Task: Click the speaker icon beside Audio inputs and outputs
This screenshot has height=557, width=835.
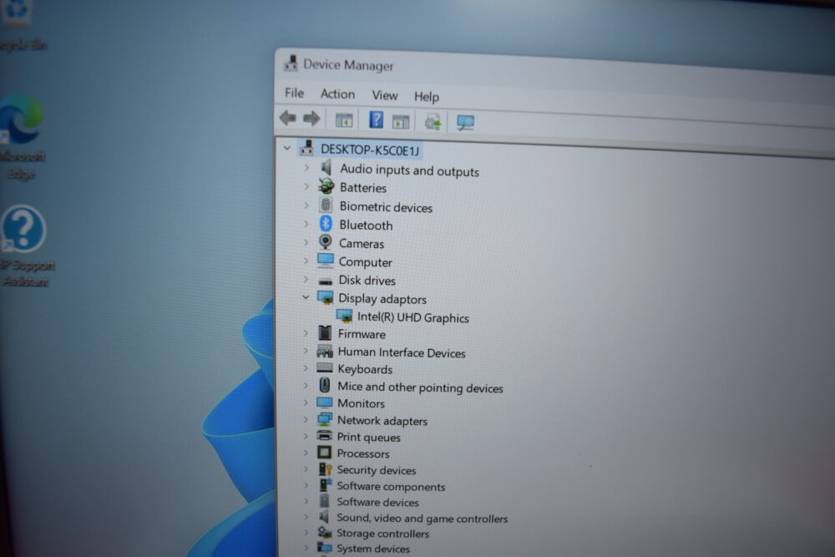Action: pyautogui.click(x=326, y=168)
